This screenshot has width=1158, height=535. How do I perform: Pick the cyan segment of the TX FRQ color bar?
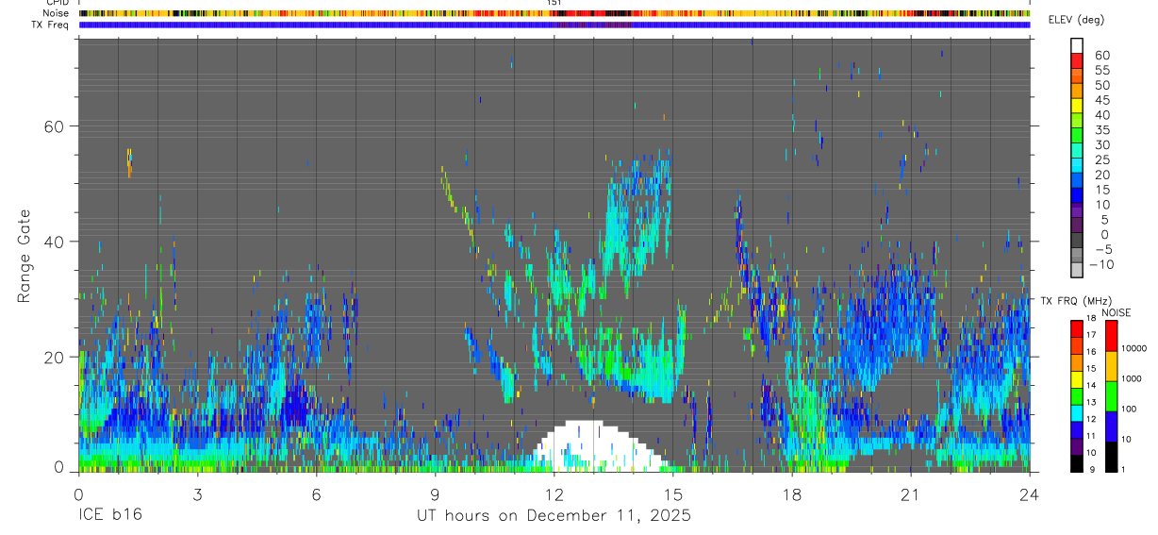click(x=1076, y=413)
